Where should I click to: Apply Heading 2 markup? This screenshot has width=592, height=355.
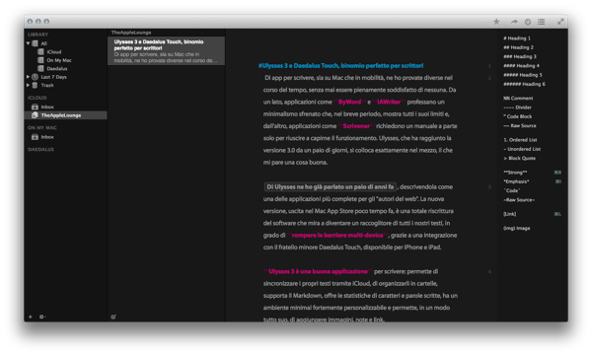[518, 47]
